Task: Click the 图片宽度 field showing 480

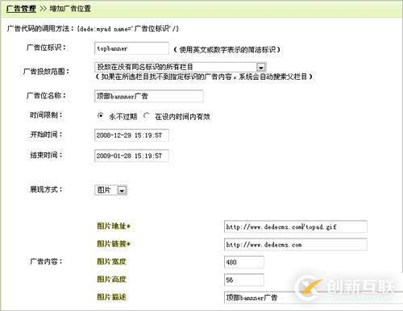Action: coord(244,262)
